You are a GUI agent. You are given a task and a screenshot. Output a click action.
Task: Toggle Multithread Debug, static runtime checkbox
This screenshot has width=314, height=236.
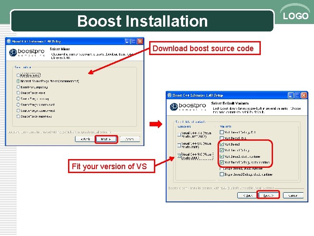222,162
